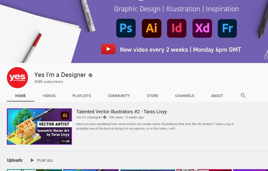The height and width of the screenshot is (171, 268).
Task: Click the Fresco Fr icon in banner
Action: pos(227,28)
